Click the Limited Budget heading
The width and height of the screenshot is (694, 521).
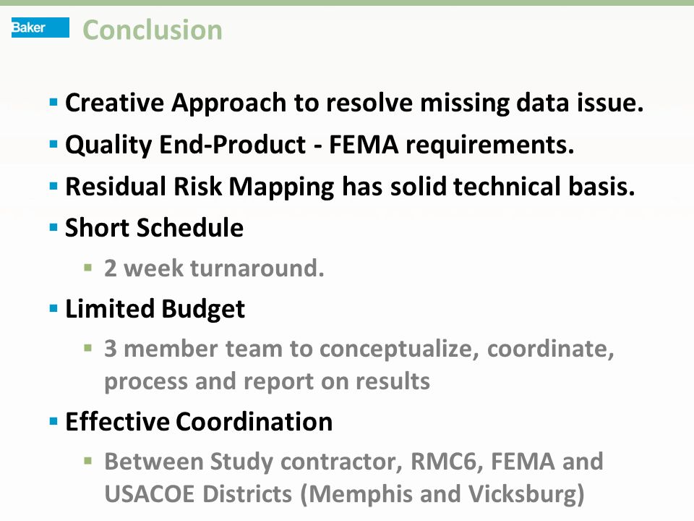point(155,309)
